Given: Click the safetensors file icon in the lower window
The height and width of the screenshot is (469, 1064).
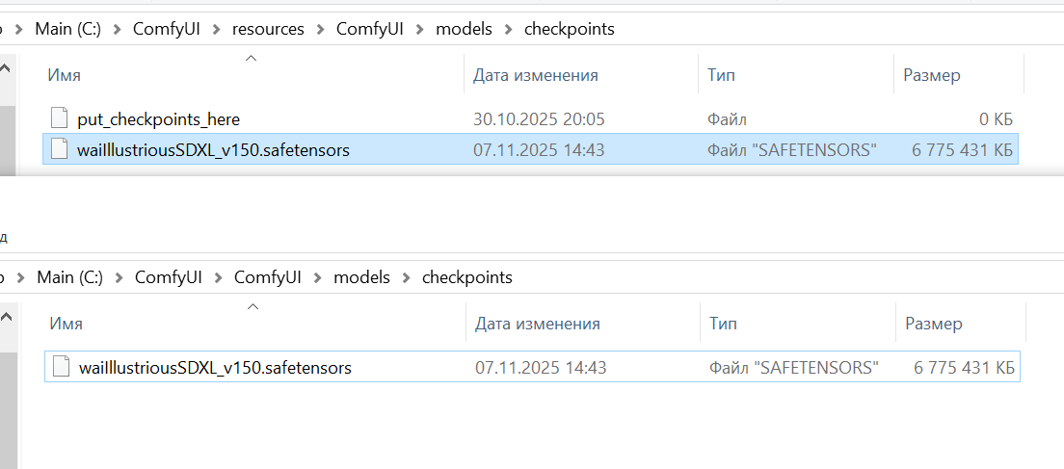Looking at the screenshot, I should tap(62, 367).
